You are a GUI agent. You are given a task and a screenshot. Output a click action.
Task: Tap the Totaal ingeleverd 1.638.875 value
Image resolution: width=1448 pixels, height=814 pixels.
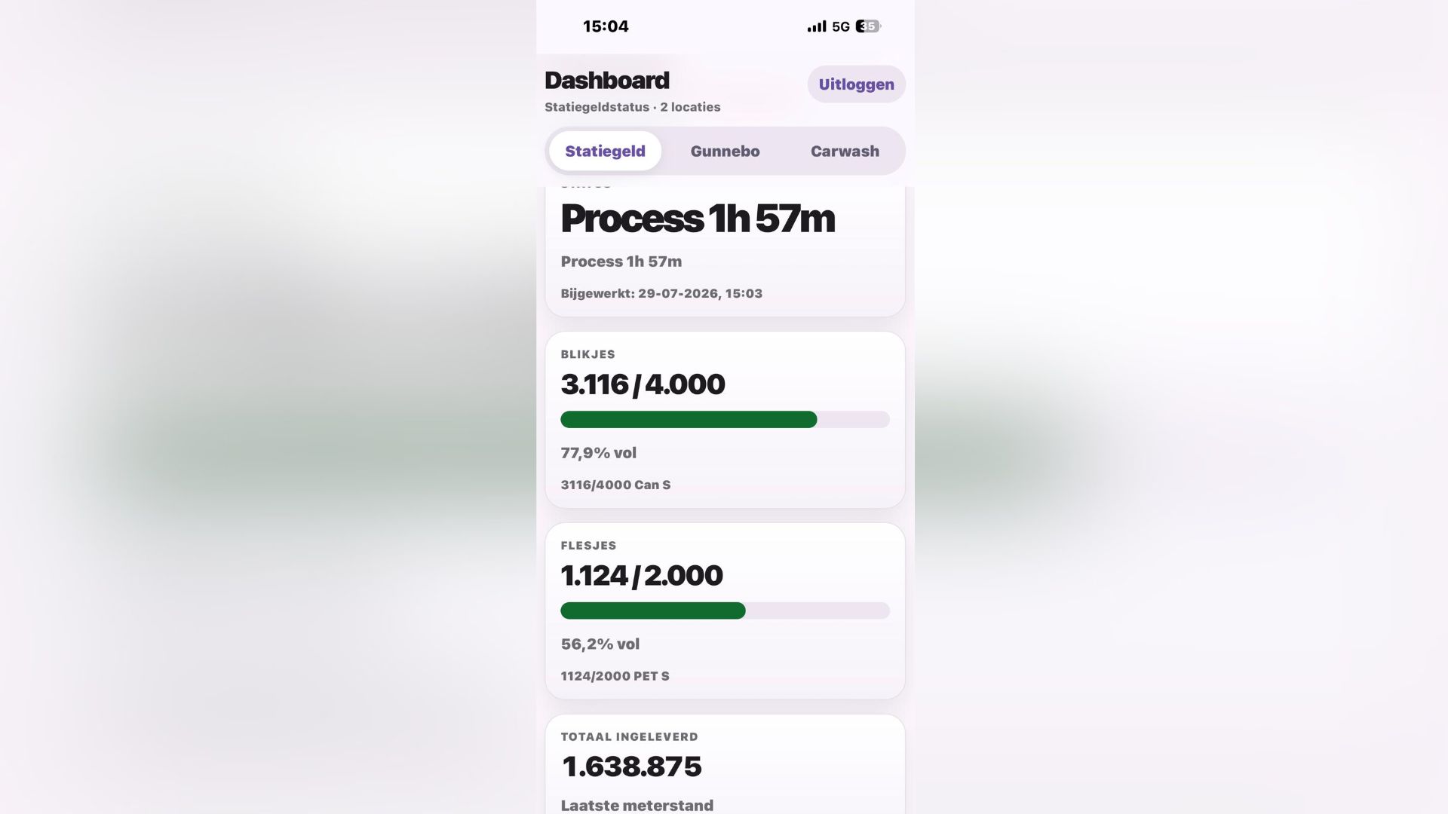tap(632, 767)
